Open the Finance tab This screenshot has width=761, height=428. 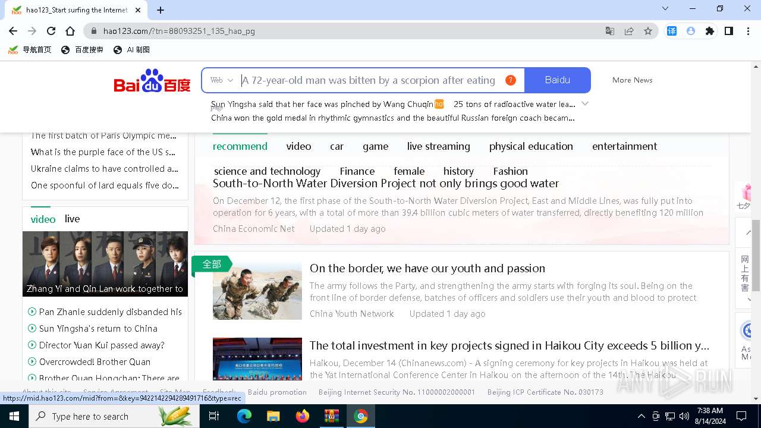[357, 171]
